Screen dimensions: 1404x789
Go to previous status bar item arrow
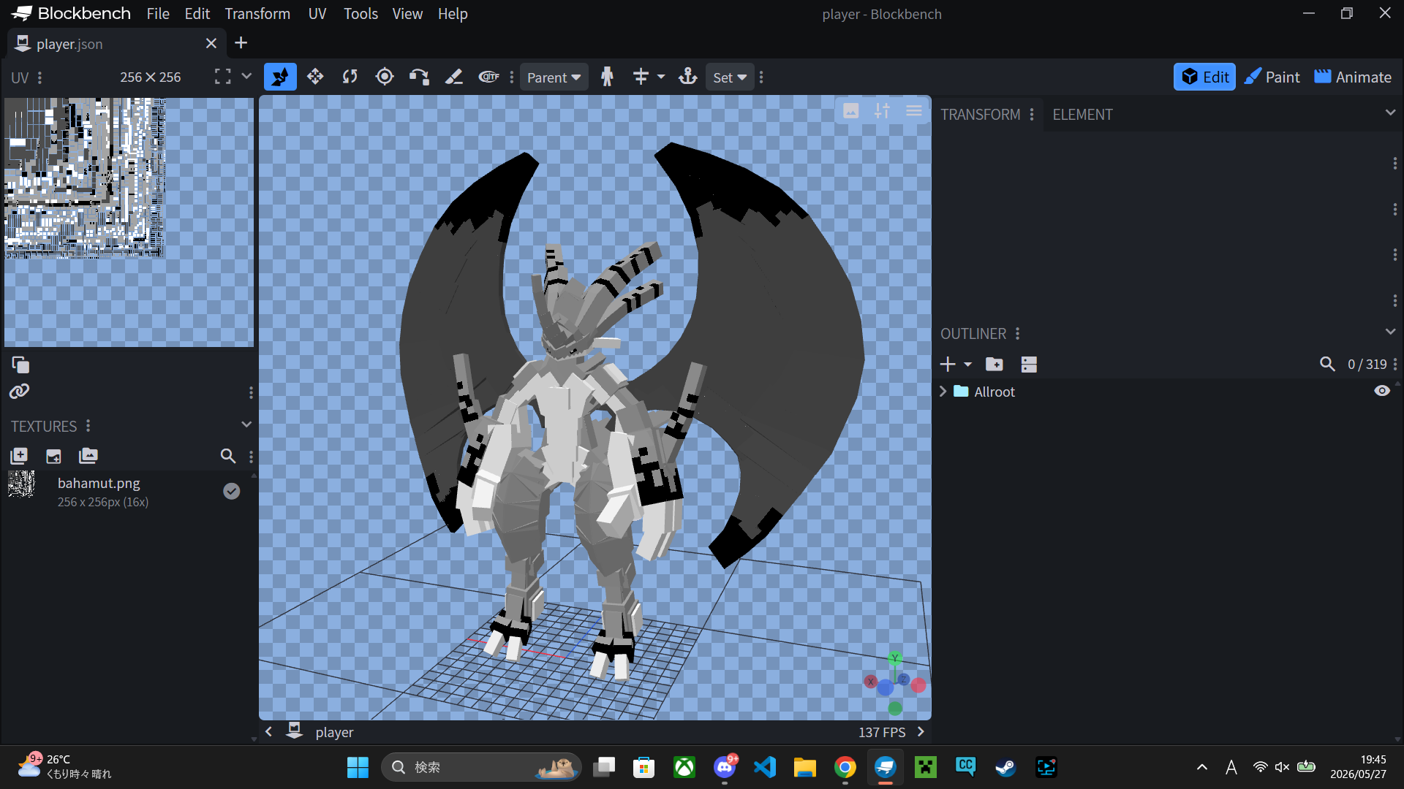(269, 731)
